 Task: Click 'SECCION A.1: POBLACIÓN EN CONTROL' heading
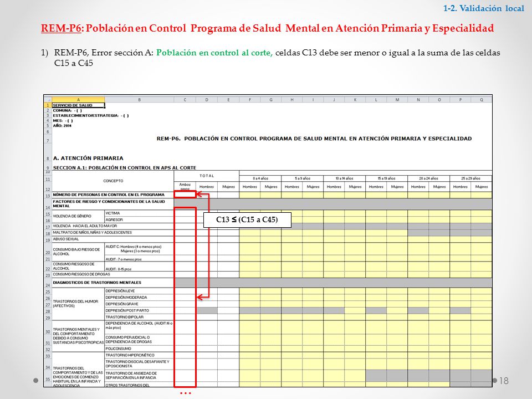(x=125, y=167)
